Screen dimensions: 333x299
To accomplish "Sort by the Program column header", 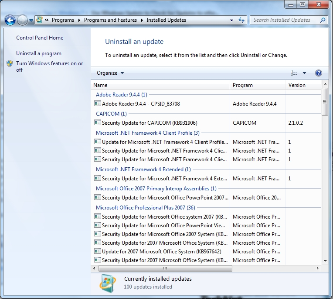I will [x=258, y=85].
